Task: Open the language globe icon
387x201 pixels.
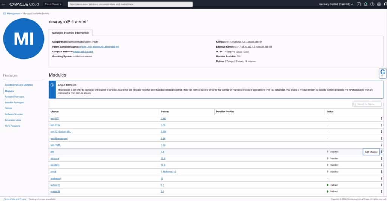Action: 379,4
